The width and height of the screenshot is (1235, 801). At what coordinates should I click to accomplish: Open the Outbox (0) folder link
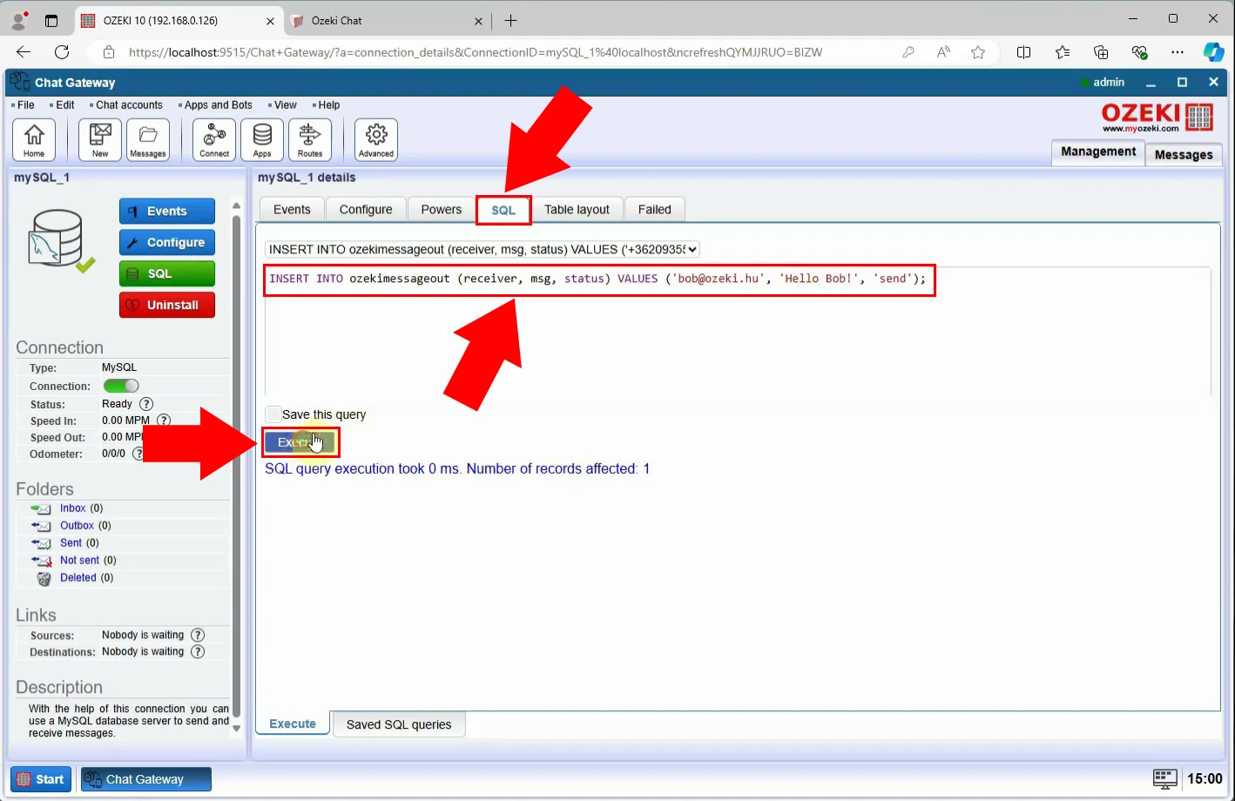click(85, 526)
